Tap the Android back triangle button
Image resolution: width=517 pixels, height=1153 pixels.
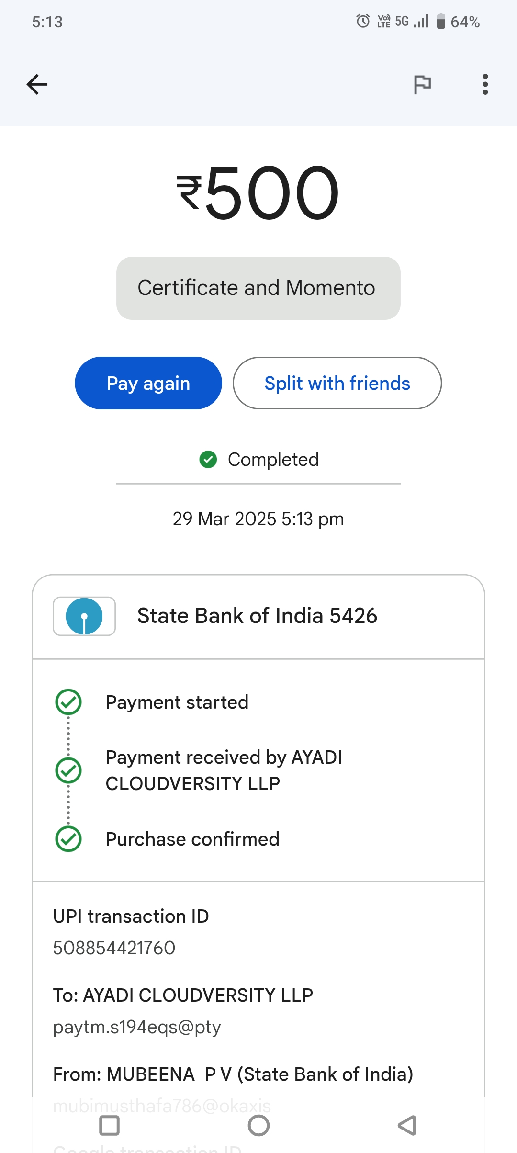click(407, 1125)
